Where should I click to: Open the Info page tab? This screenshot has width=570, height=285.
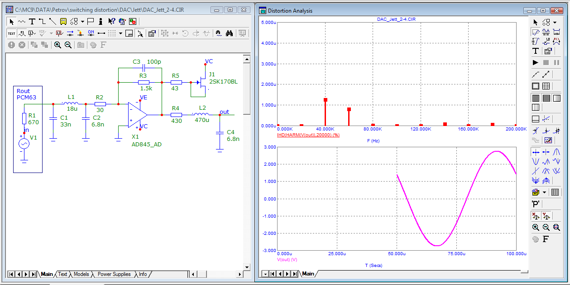(x=143, y=274)
